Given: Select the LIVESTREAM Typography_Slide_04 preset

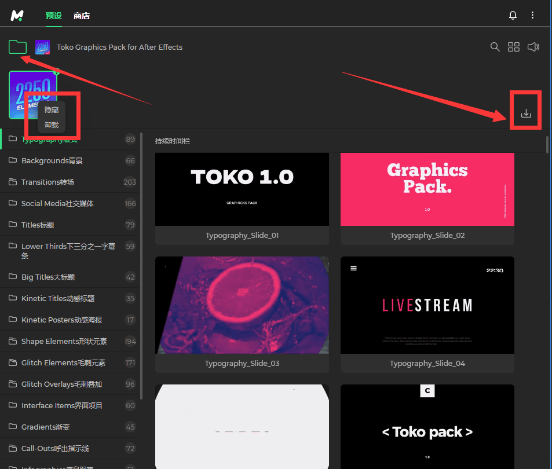Looking at the screenshot, I should pos(427,305).
